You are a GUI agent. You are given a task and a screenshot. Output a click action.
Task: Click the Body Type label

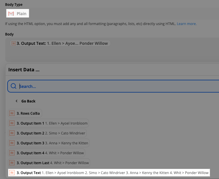(14, 5)
